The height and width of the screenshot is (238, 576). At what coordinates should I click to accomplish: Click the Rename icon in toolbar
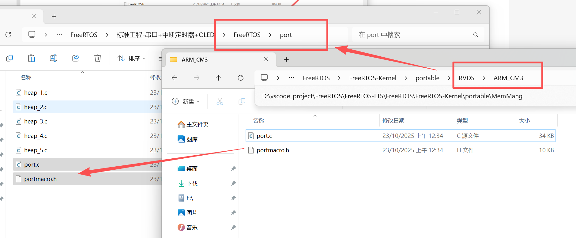(x=54, y=58)
